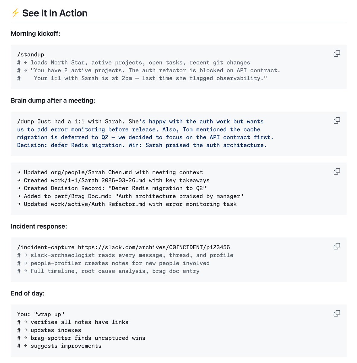Click the /standup command text

31,54
